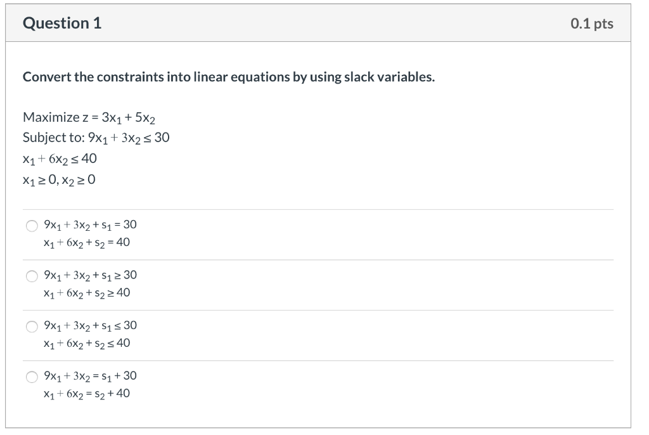Click answer text '9x₁ + 3x₂ + s₁ ≥ 30'
This screenshot has width=649, height=435.
(90, 275)
